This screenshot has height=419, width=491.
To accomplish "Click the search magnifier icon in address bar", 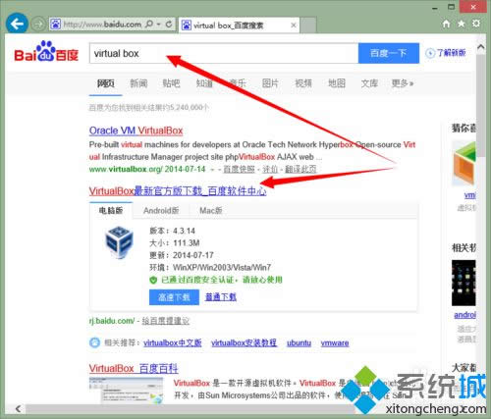I will (149, 25).
